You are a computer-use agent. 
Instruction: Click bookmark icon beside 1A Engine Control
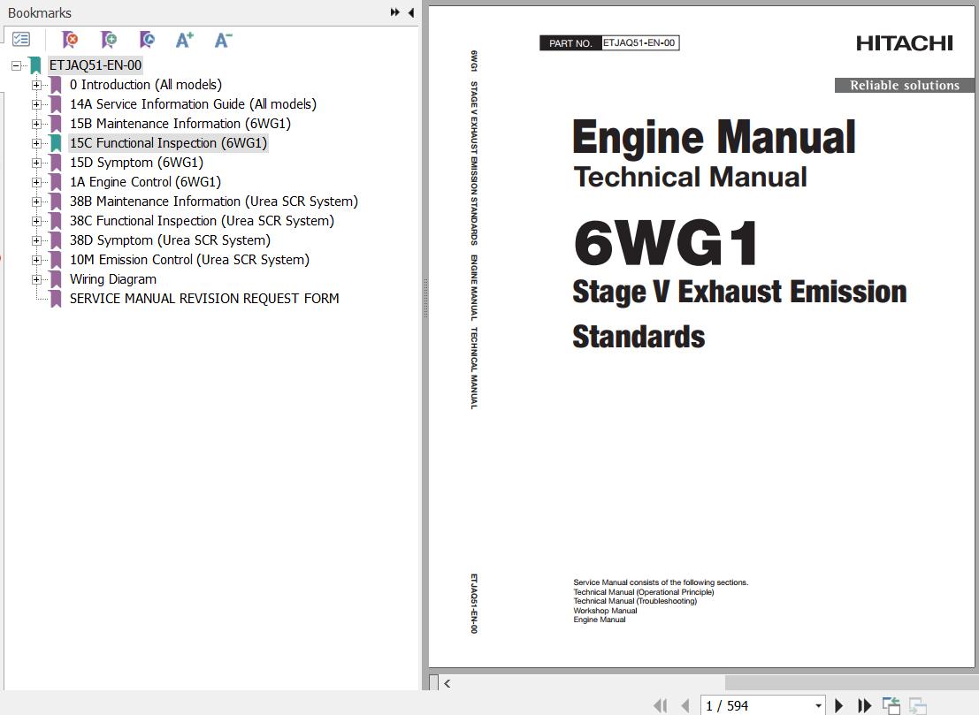(x=56, y=181)
